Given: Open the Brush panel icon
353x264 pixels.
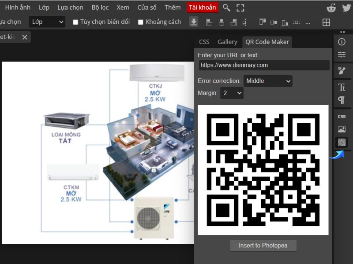Looking at the screenshot, I should 342,71.
